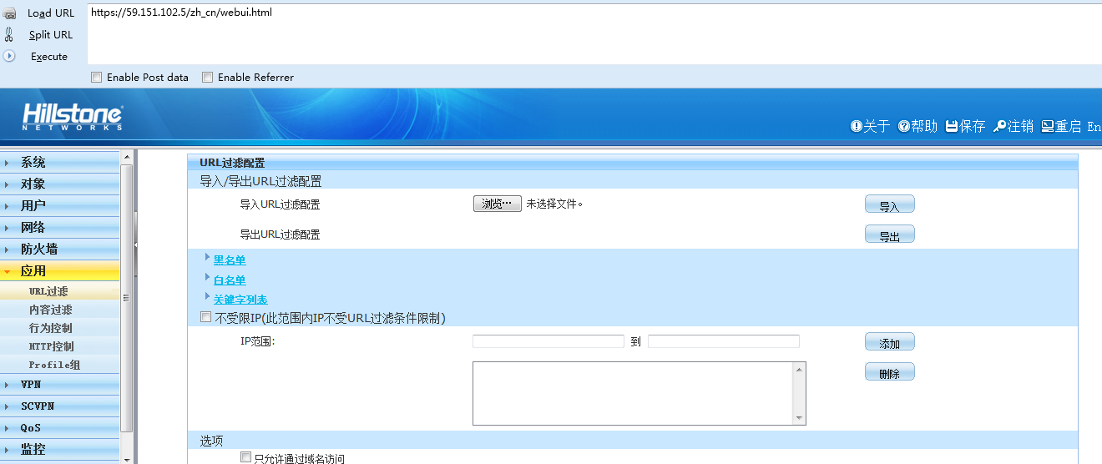Expand the 白名单 triangle arrow

pyautogui.click(x=208, y=277)
